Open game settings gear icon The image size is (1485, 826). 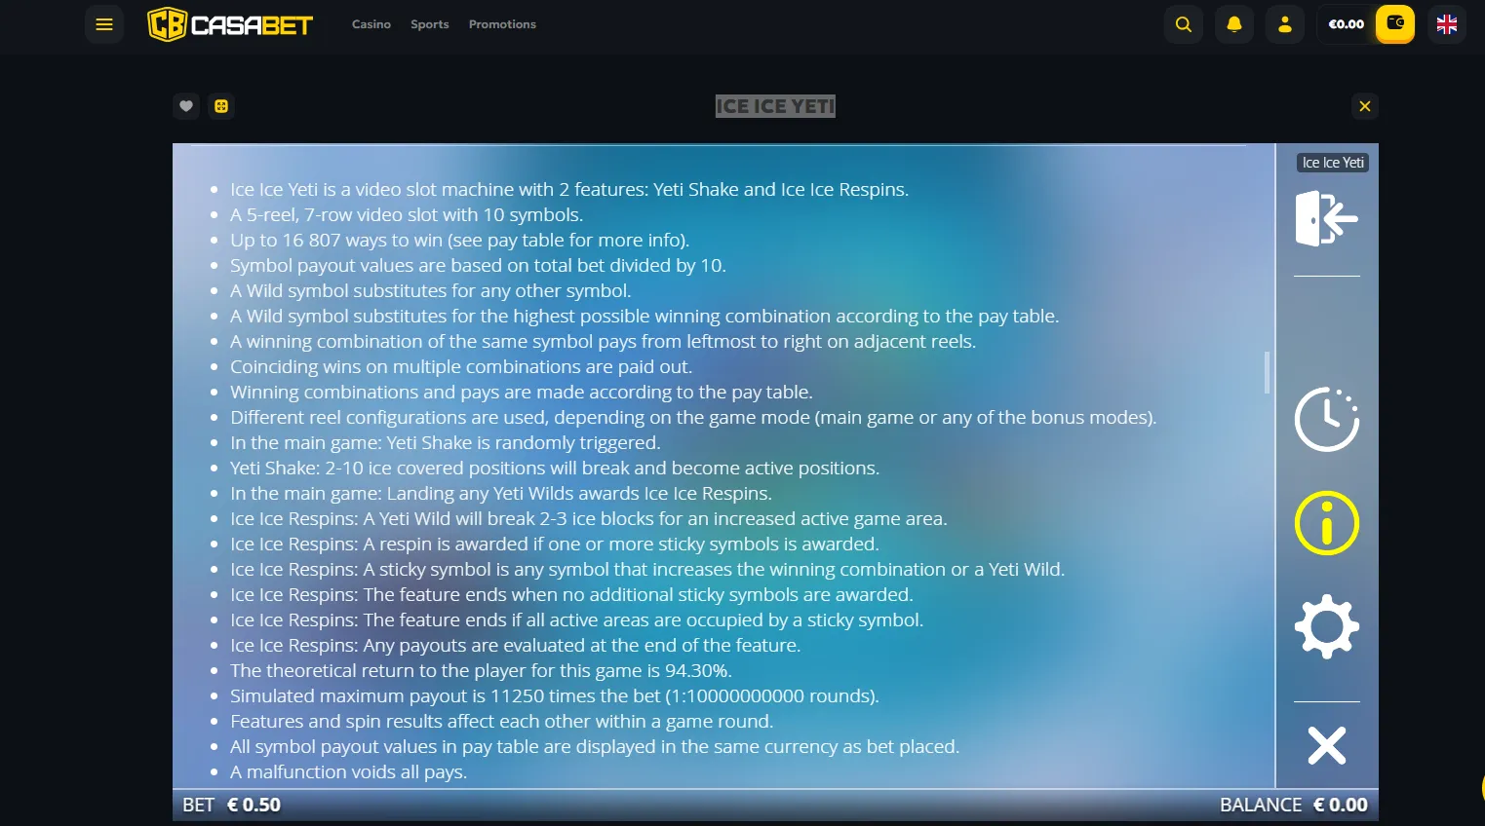pos(1327,626)
